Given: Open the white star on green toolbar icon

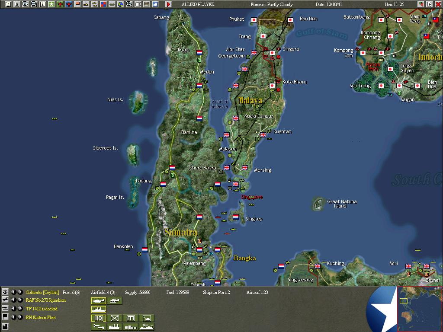Looking at the screenshot, I should coord(51,4).
